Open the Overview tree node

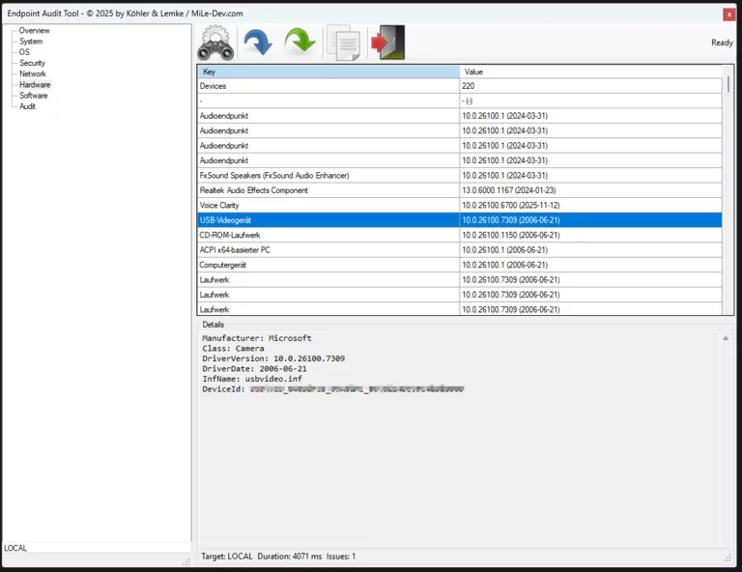point(34,31)
